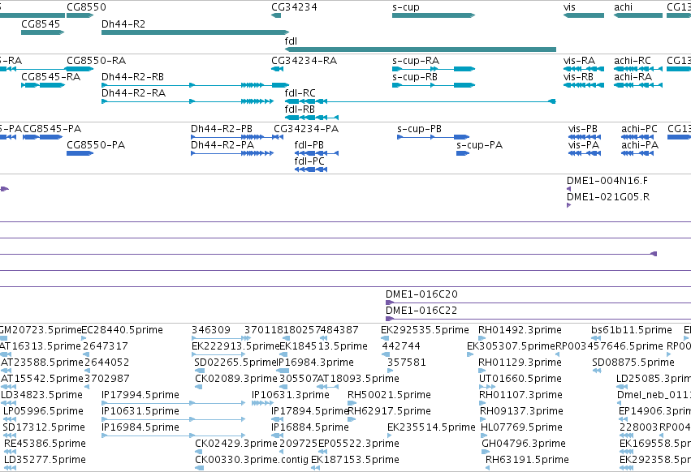Select EST IP17994.5prime
This screenshot has height=472, width=691.
140,395
